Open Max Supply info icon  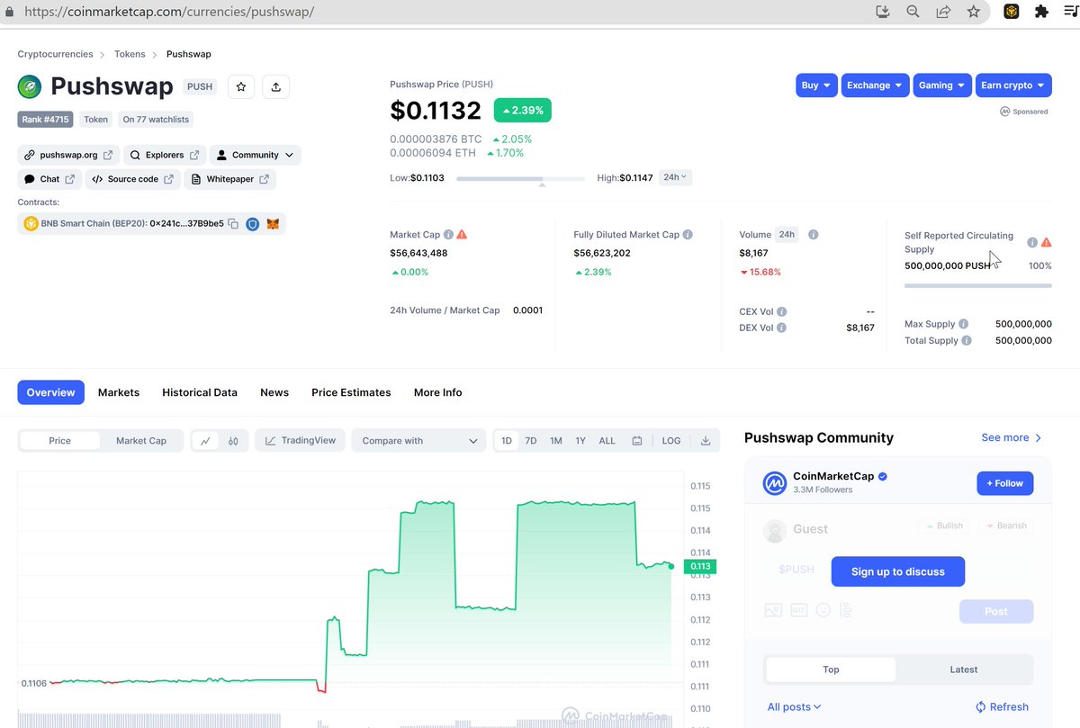coord(964,324)
